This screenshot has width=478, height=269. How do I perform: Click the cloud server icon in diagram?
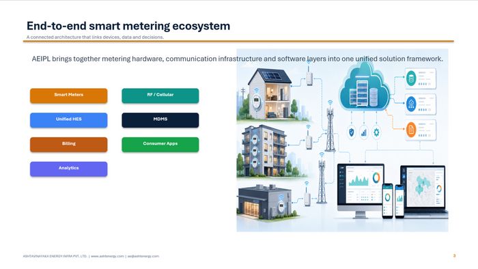pos(364,88)
